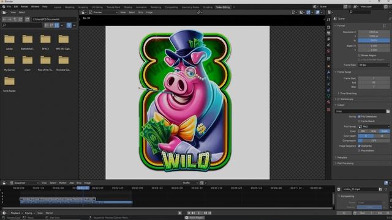Open display settings dropdown arrow
This screenshot has height=220, width=392.
pos(62,25)
